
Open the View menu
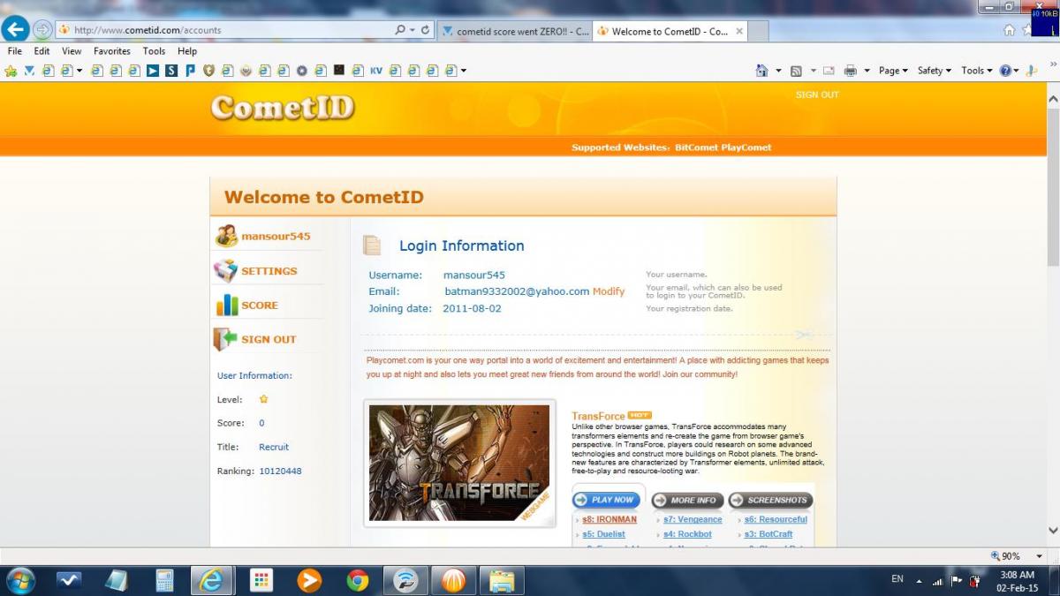point(72,51)
